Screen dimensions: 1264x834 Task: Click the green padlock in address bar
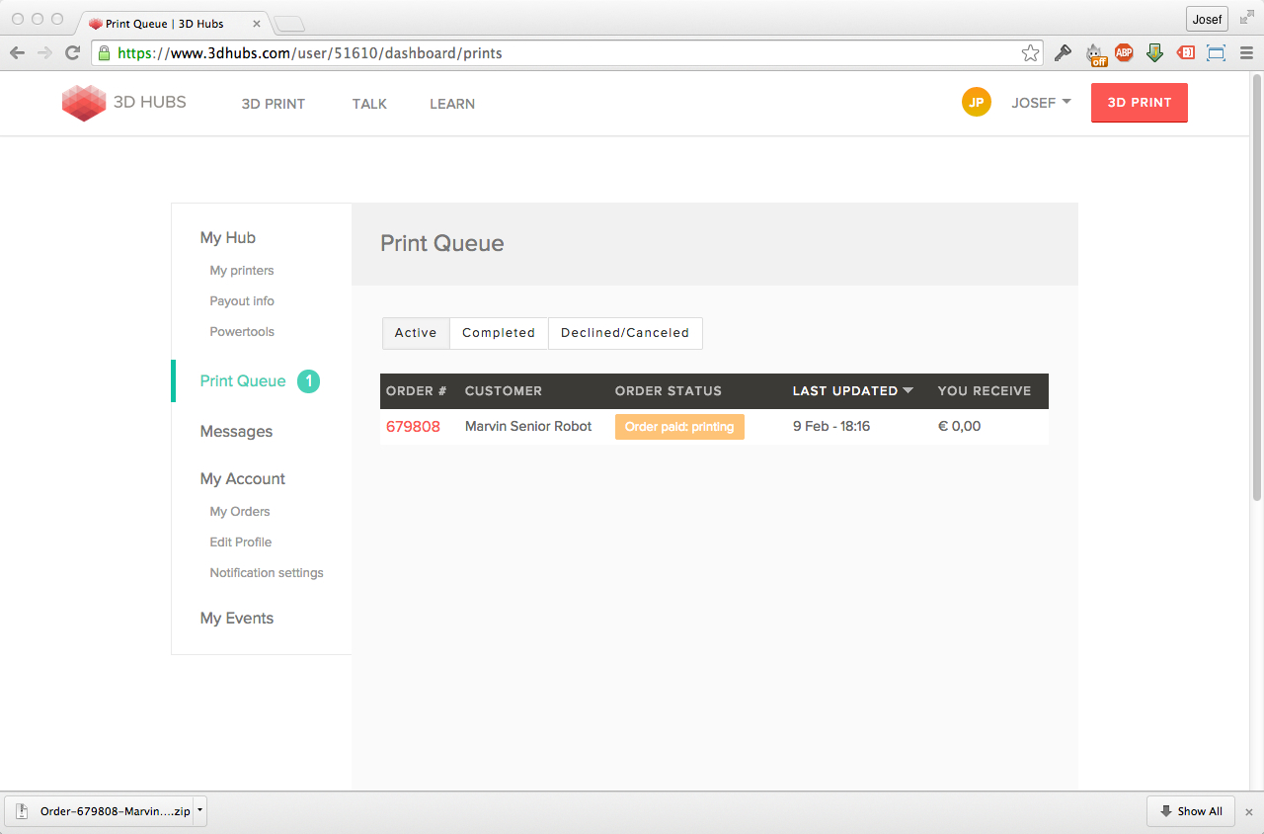pos(104,53)
